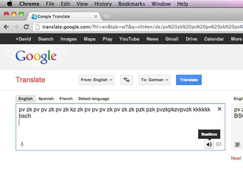Open Search in the Google bar
The height and width of the screenshot is (182, 243).
(46, 39)
